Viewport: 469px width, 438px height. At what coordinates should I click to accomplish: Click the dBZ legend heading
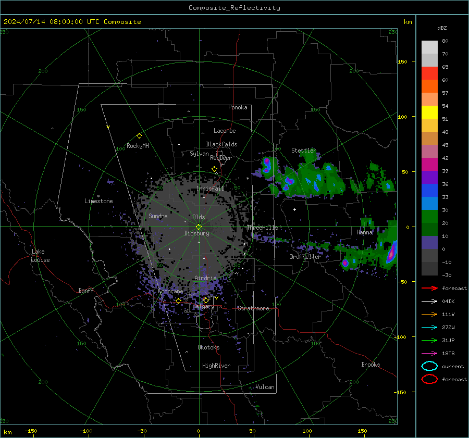pyautogui.click(x=442, y=28)
